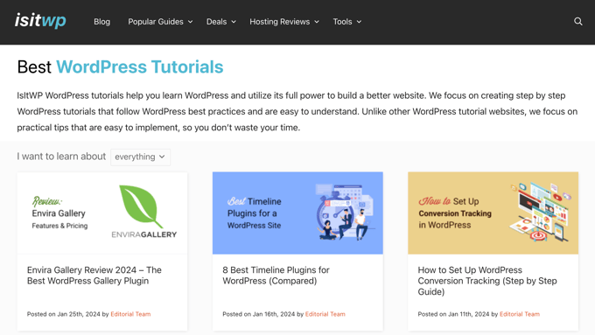Open the Best Timeline Plugins thumbnail
Viewport: 595px width, 335px height.
(x=297, y=213)
